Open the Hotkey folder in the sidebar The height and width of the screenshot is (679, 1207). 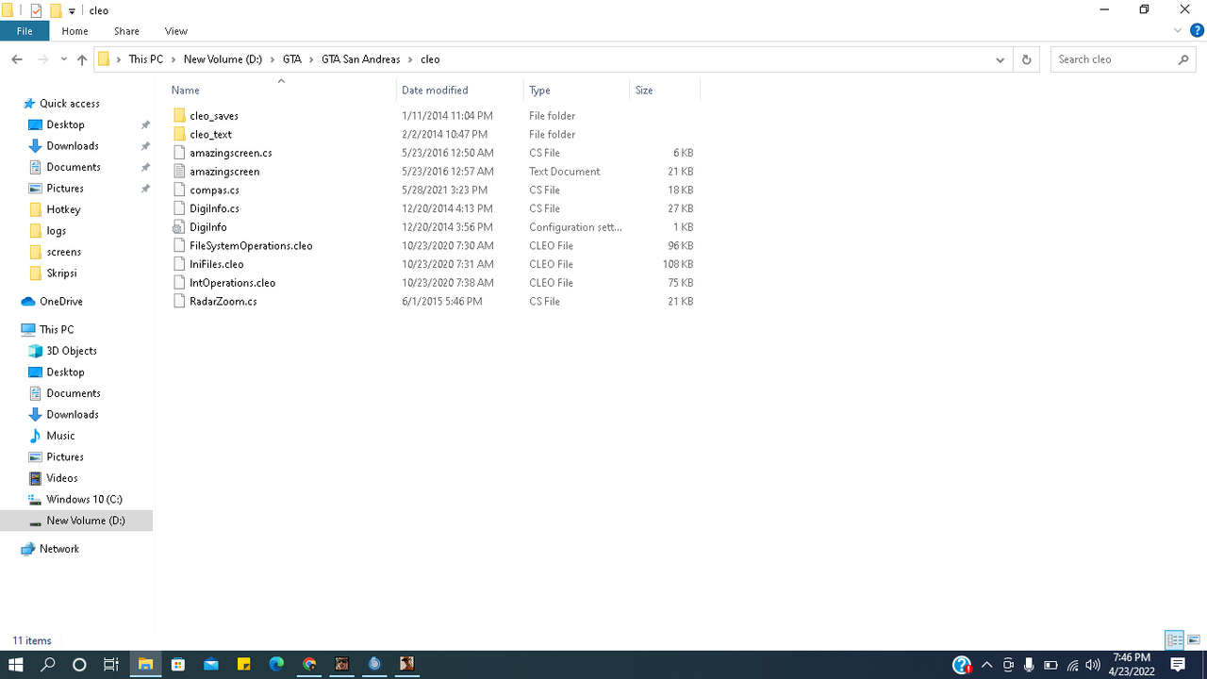pos(63,209)
